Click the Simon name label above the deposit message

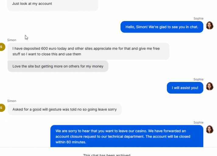point(12,40)
